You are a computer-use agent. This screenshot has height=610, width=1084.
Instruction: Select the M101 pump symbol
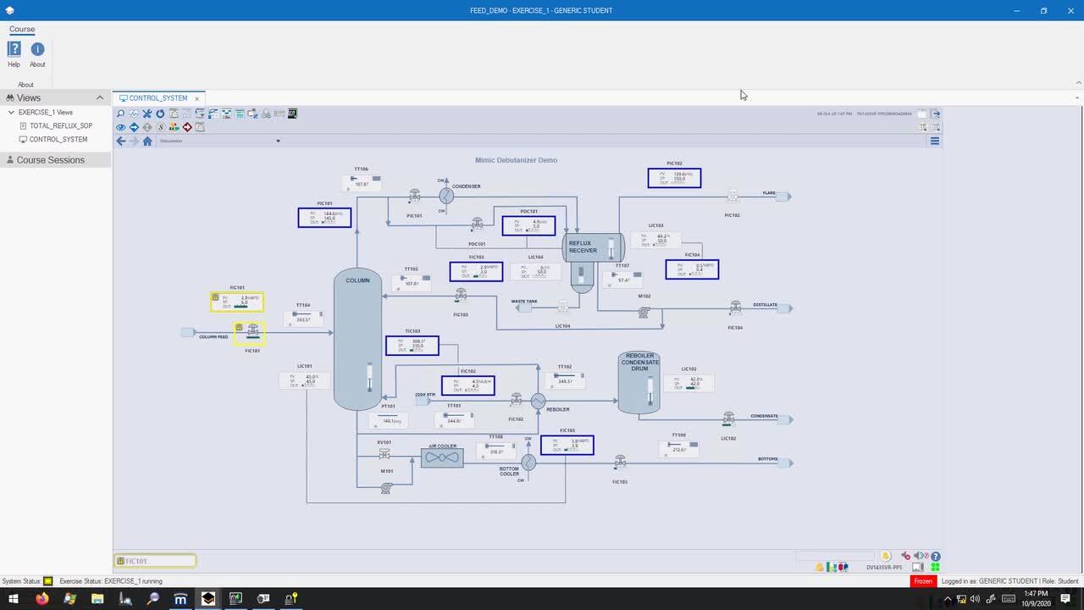click(386, 487)
